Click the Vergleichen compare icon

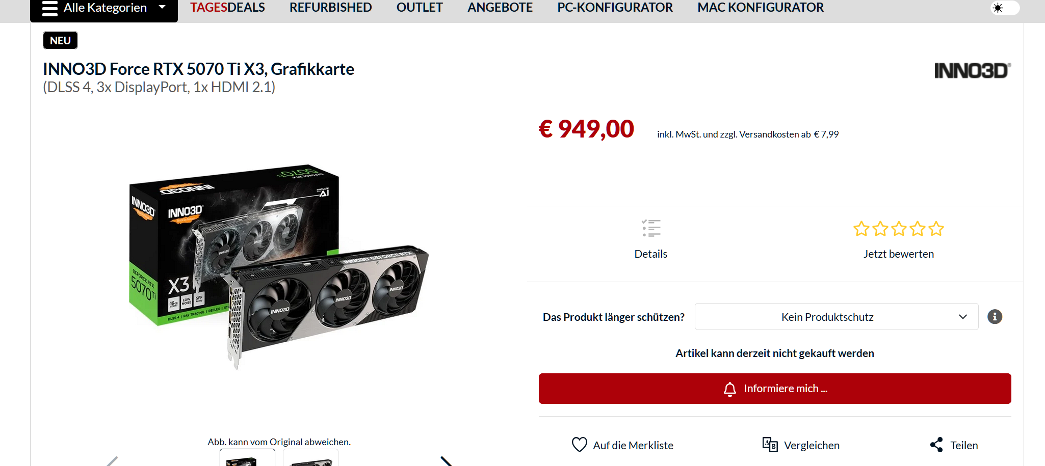point(770,445)
